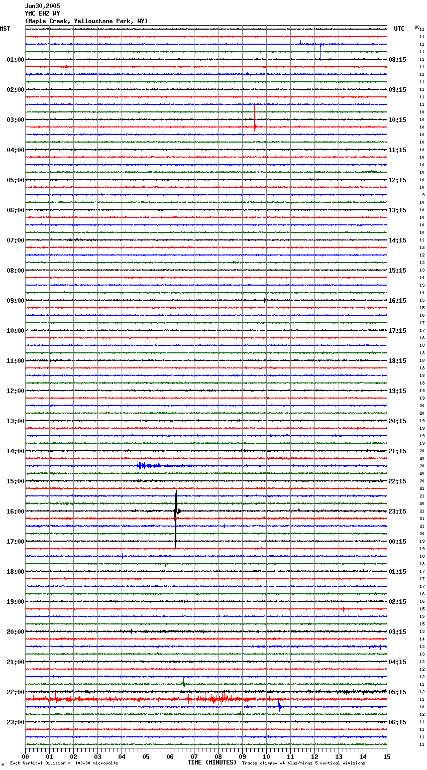Click the green spike on the 17:45 MST trace
Viewport: 427px width, 770px height.
click(x=165, y=564)
